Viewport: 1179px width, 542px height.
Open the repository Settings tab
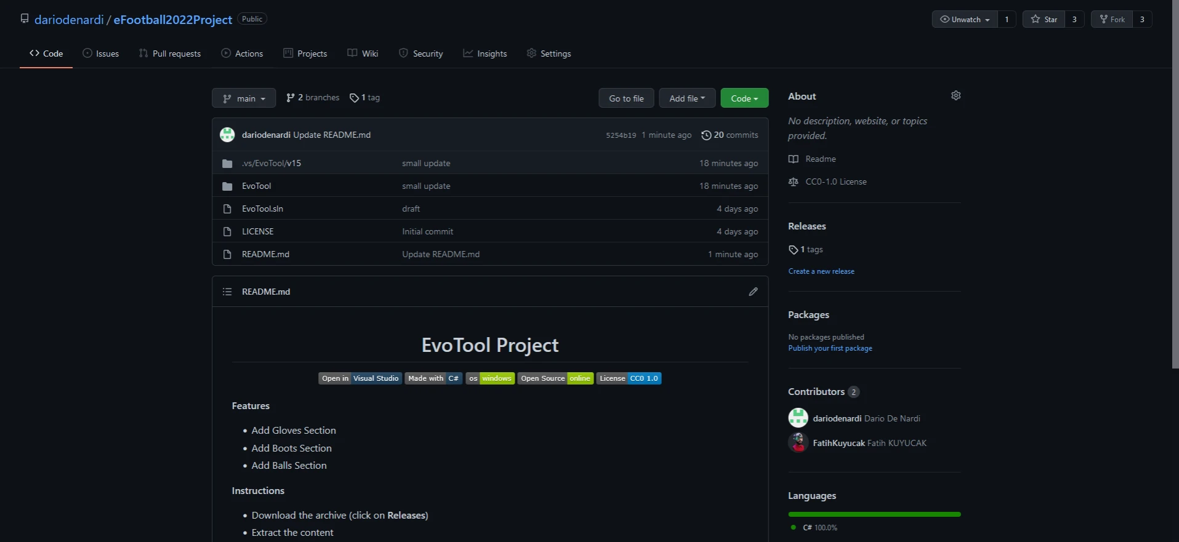click(549, 54)
